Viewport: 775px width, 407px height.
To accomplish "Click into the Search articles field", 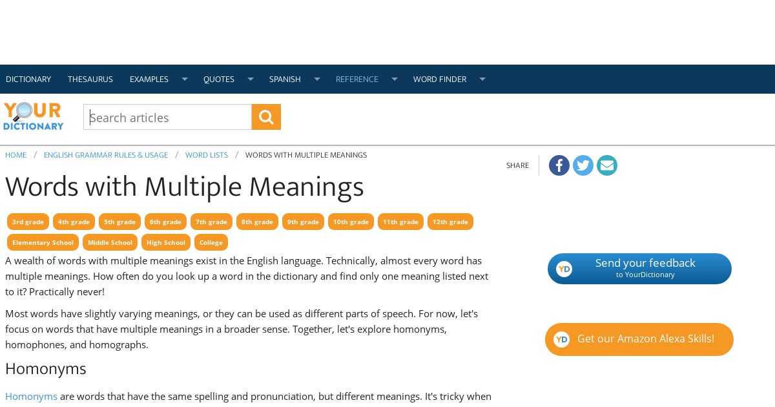I will [x=167, y=117].
